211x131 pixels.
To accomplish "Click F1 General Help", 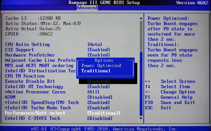I will click(168, 97).
